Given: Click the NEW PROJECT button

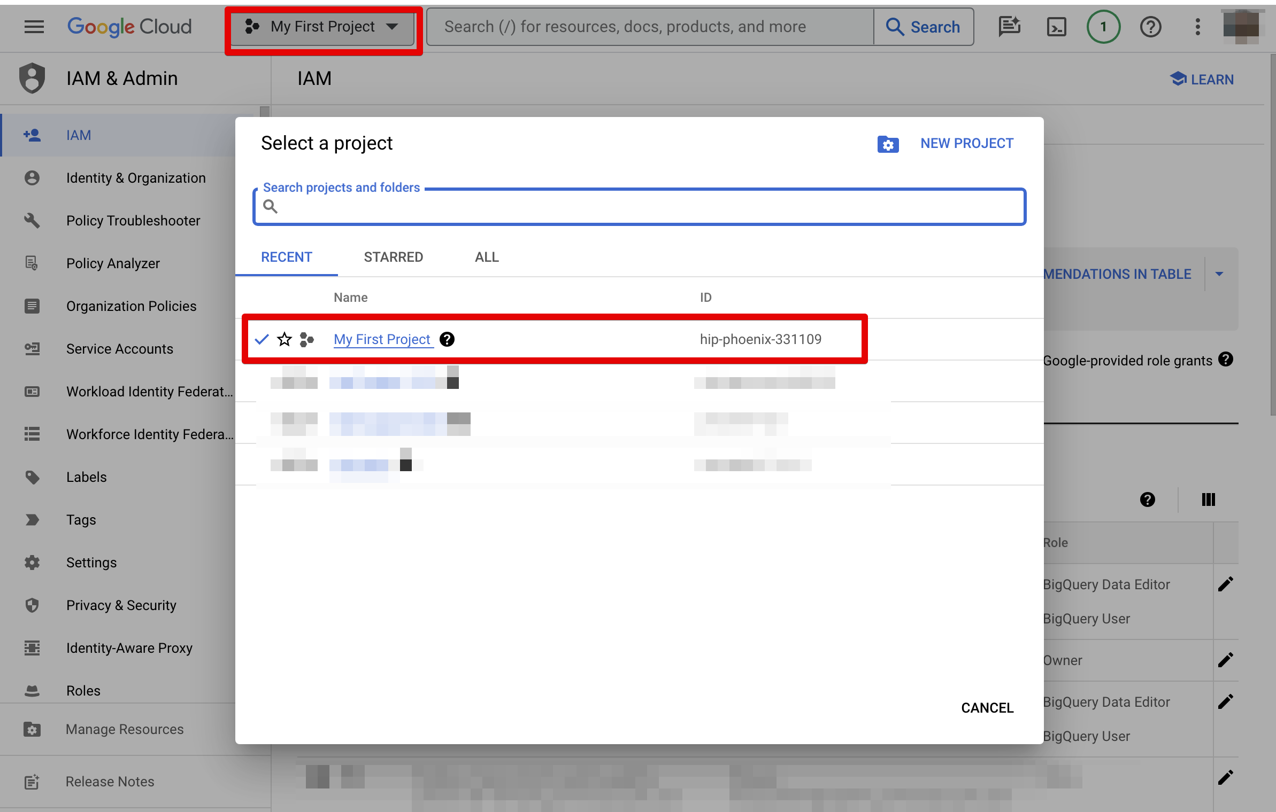Looking at the screenshot, I should click(966, 143).
